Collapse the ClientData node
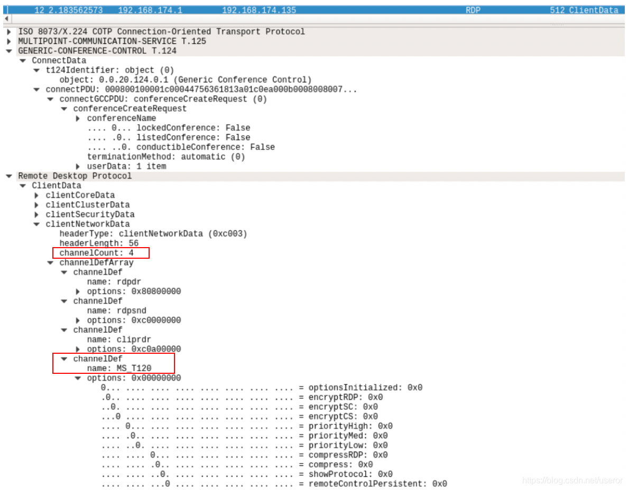The image size is (628, 490). coord(23,186)
